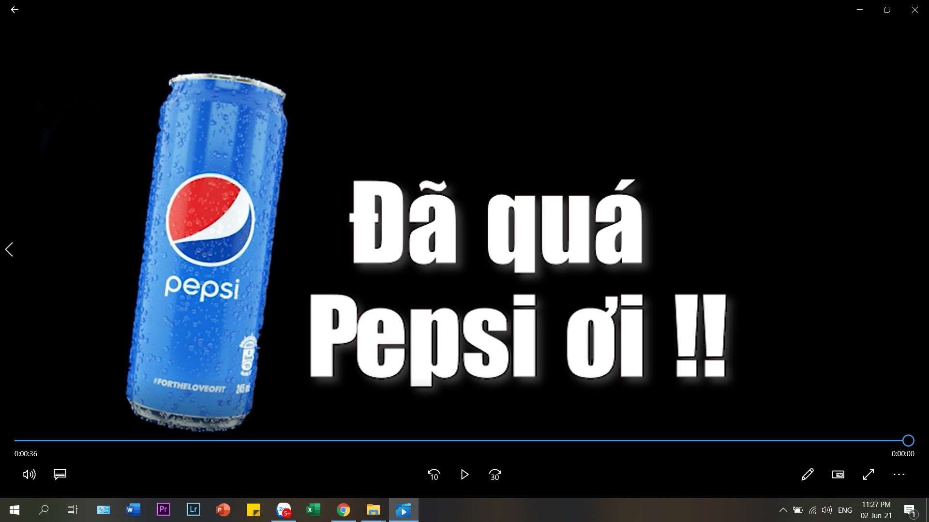
Task: Open File Explorer from taskbar
Action: coord(374,510)
